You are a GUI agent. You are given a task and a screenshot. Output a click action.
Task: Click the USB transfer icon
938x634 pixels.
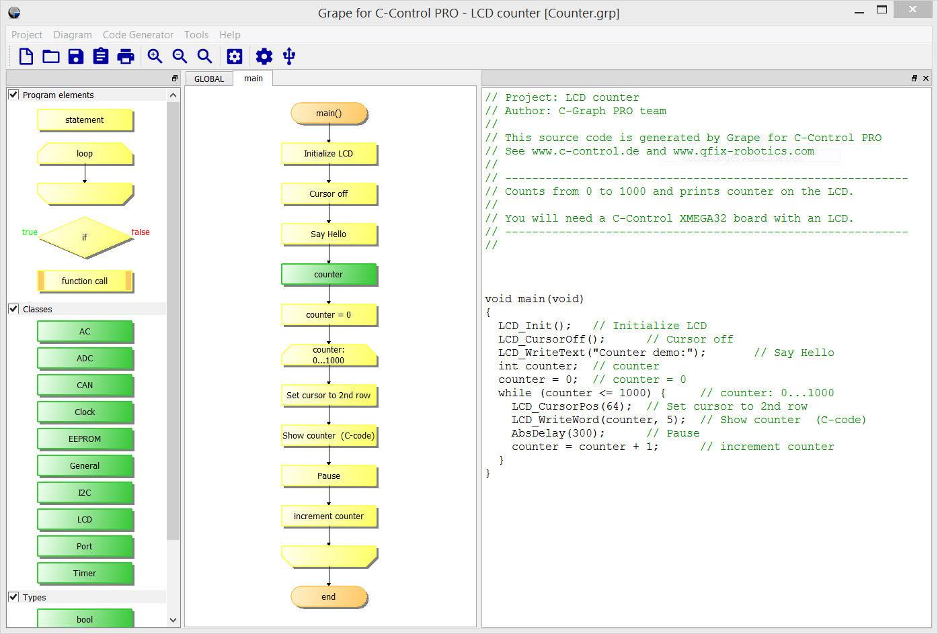[x=289, y=56]
